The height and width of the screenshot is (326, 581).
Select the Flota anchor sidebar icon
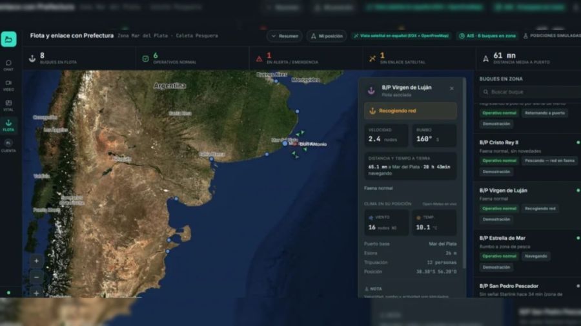tap(8, 125)
